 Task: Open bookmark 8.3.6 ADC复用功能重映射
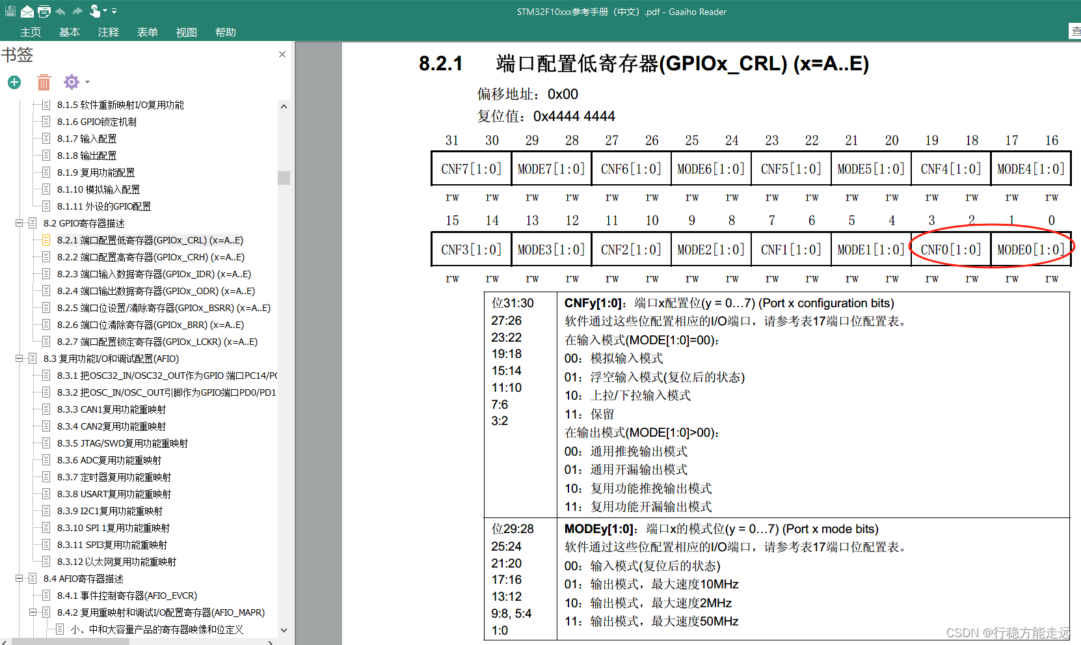[x=109, y=460]
